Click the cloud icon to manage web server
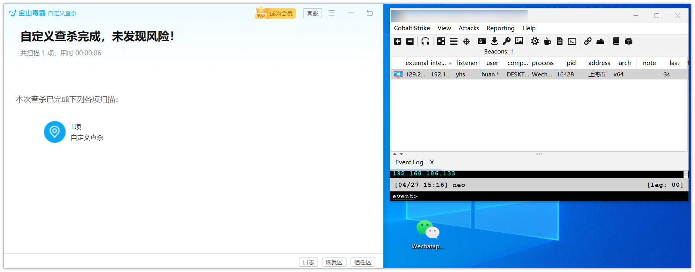Screen dimensions: 695x272 pos(600,41)
